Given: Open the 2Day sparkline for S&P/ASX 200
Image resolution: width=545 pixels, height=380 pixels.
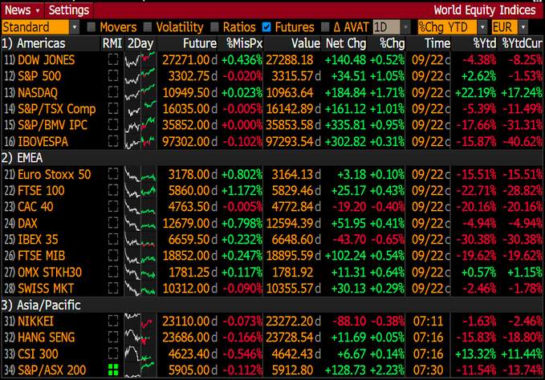Looking at the screenshot, I should 140,370.
